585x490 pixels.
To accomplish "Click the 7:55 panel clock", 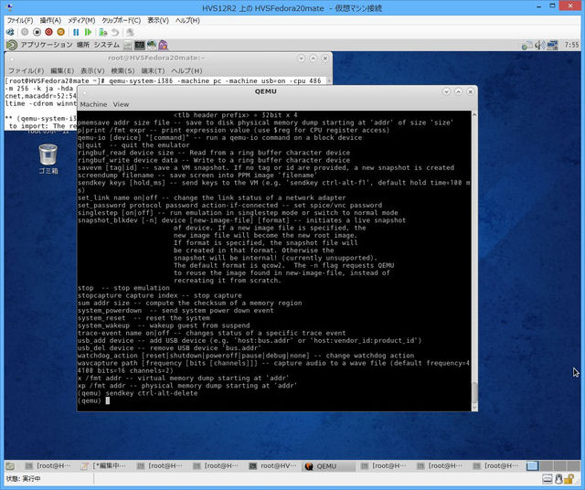I will [571, 45].
